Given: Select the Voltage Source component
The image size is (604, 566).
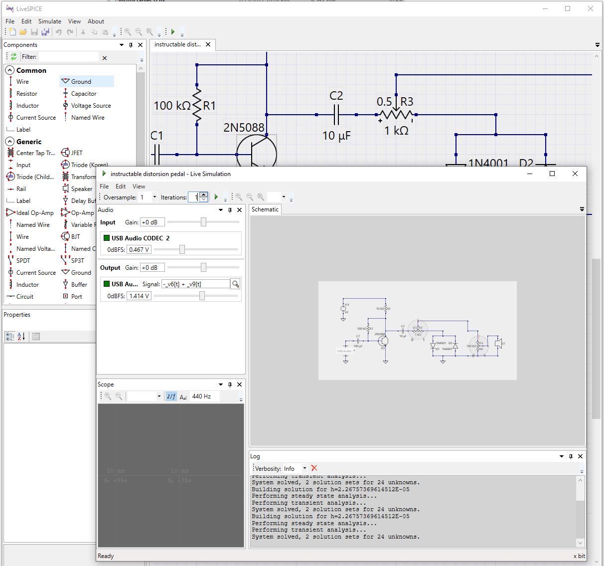Looking at the screenshot, I should tap(91, 105).
